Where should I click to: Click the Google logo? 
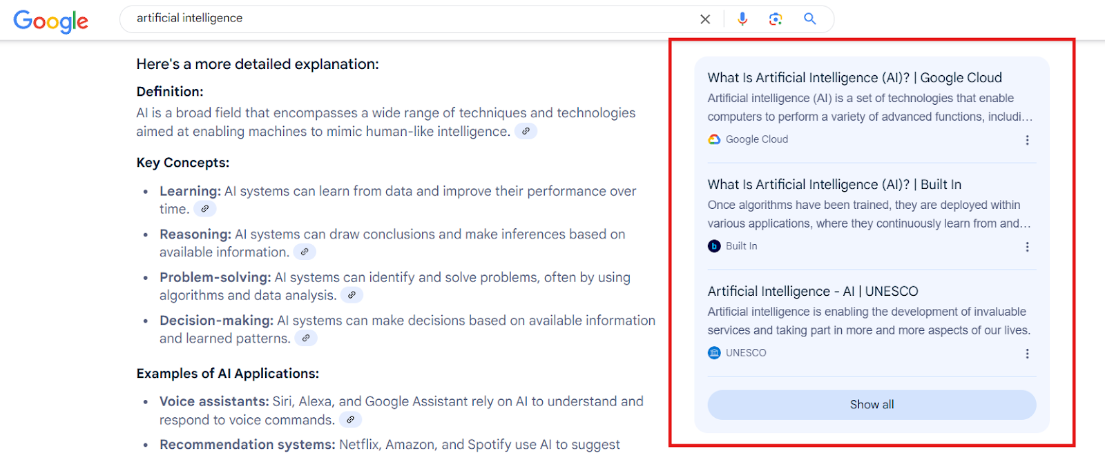(51, 21)
